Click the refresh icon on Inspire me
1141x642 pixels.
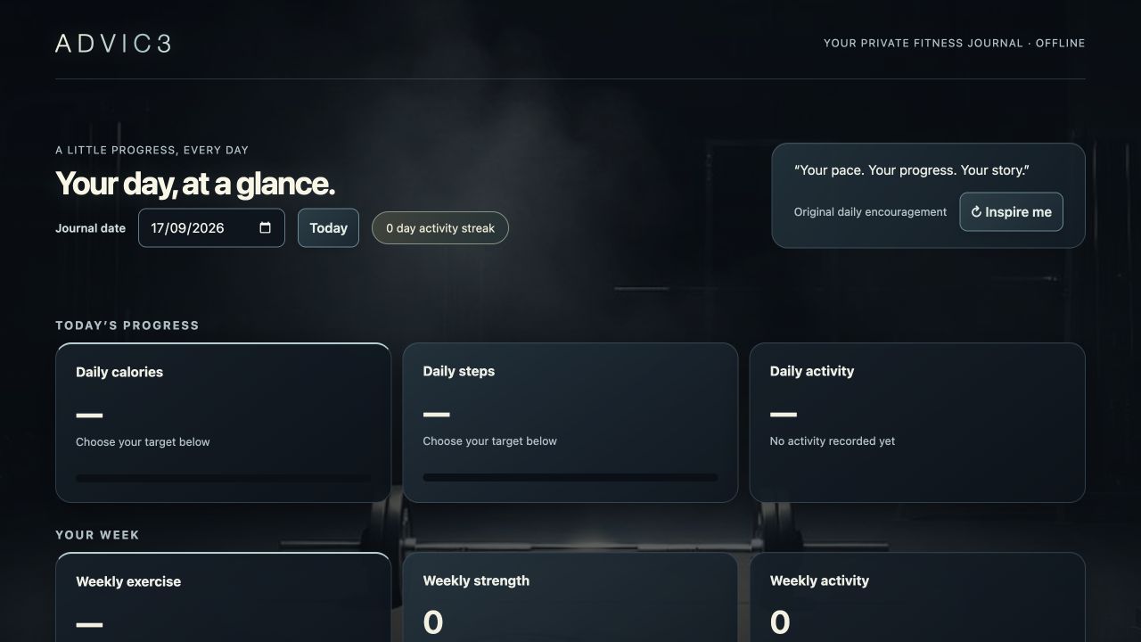click(x=976, y=212)
